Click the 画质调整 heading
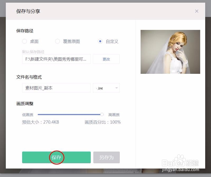The height and width of the screenshot is (177, 211). click(x=25, y=103)
